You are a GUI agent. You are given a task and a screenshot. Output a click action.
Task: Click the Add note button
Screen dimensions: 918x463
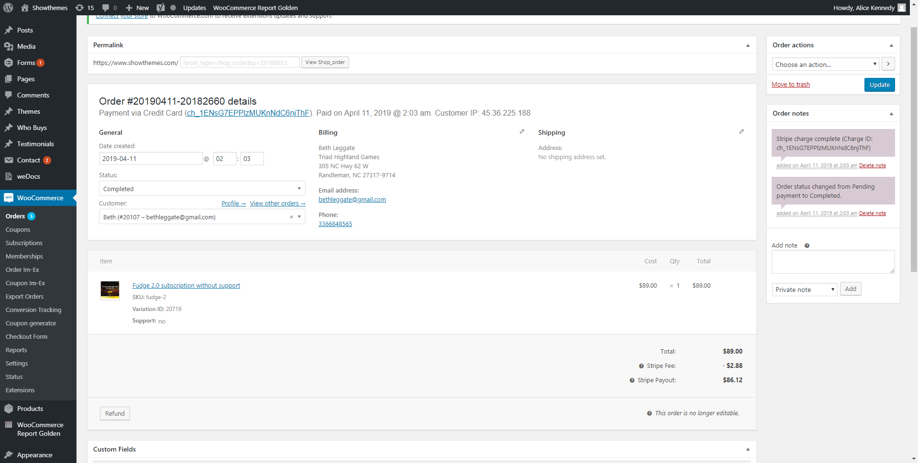[x=851, y=289]
